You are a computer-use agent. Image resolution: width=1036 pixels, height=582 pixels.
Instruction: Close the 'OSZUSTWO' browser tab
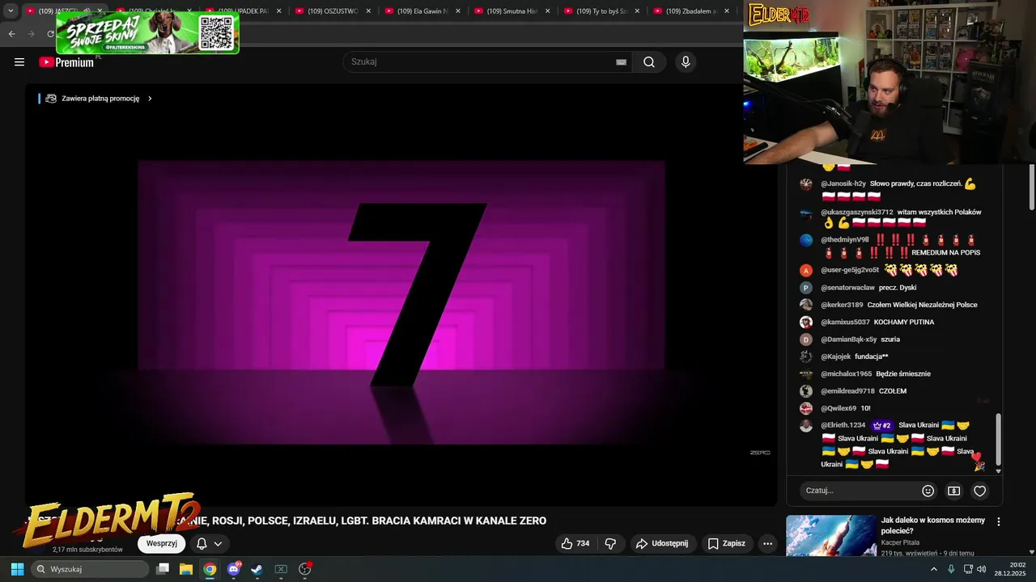[368, 11]
